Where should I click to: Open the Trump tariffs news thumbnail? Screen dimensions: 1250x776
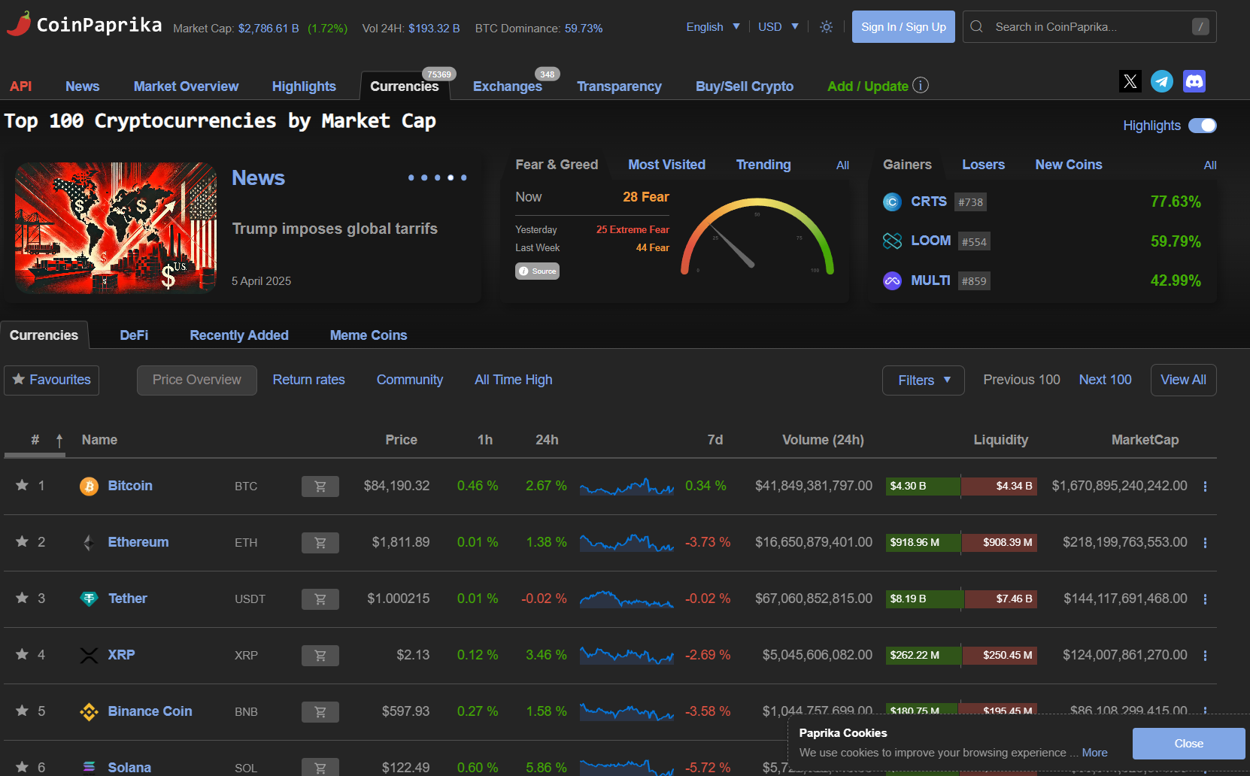pos(116,228)
